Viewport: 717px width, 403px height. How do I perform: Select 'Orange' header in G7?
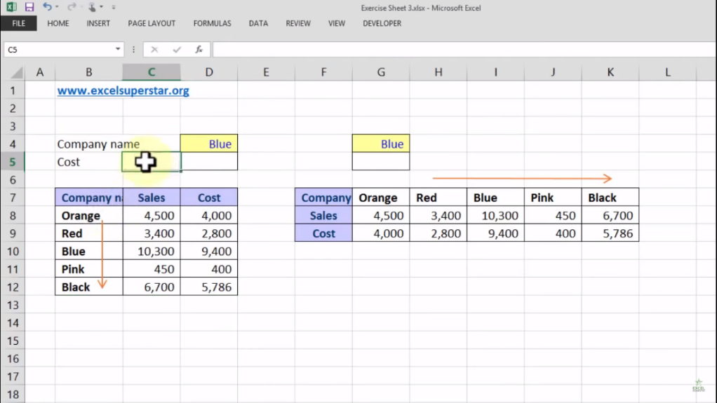pyautogui.click(x=381, y=198)
